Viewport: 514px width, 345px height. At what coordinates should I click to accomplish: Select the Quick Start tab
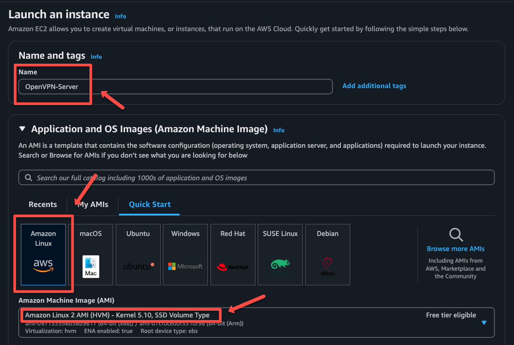(x=149, y=204)
